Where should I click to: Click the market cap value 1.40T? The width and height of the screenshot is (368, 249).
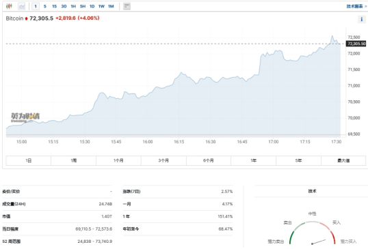[x=107, y=216]
